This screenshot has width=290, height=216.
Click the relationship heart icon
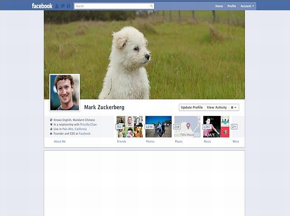[x=51, y=125]
